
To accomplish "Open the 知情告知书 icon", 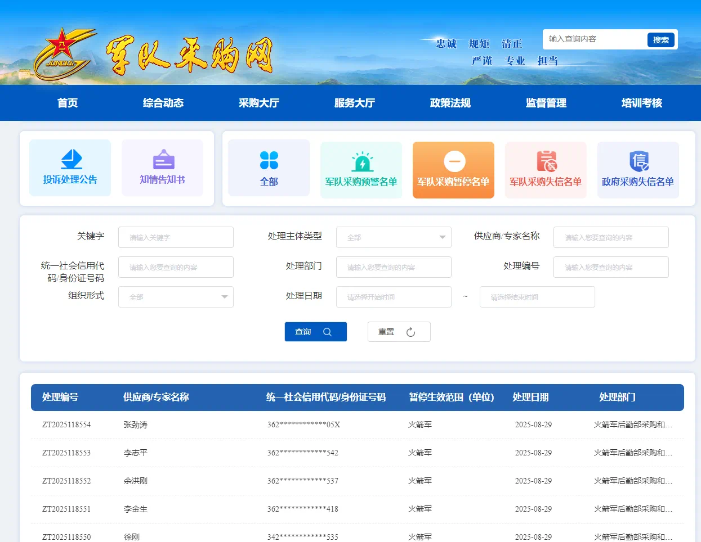I will tap(162, 168).
